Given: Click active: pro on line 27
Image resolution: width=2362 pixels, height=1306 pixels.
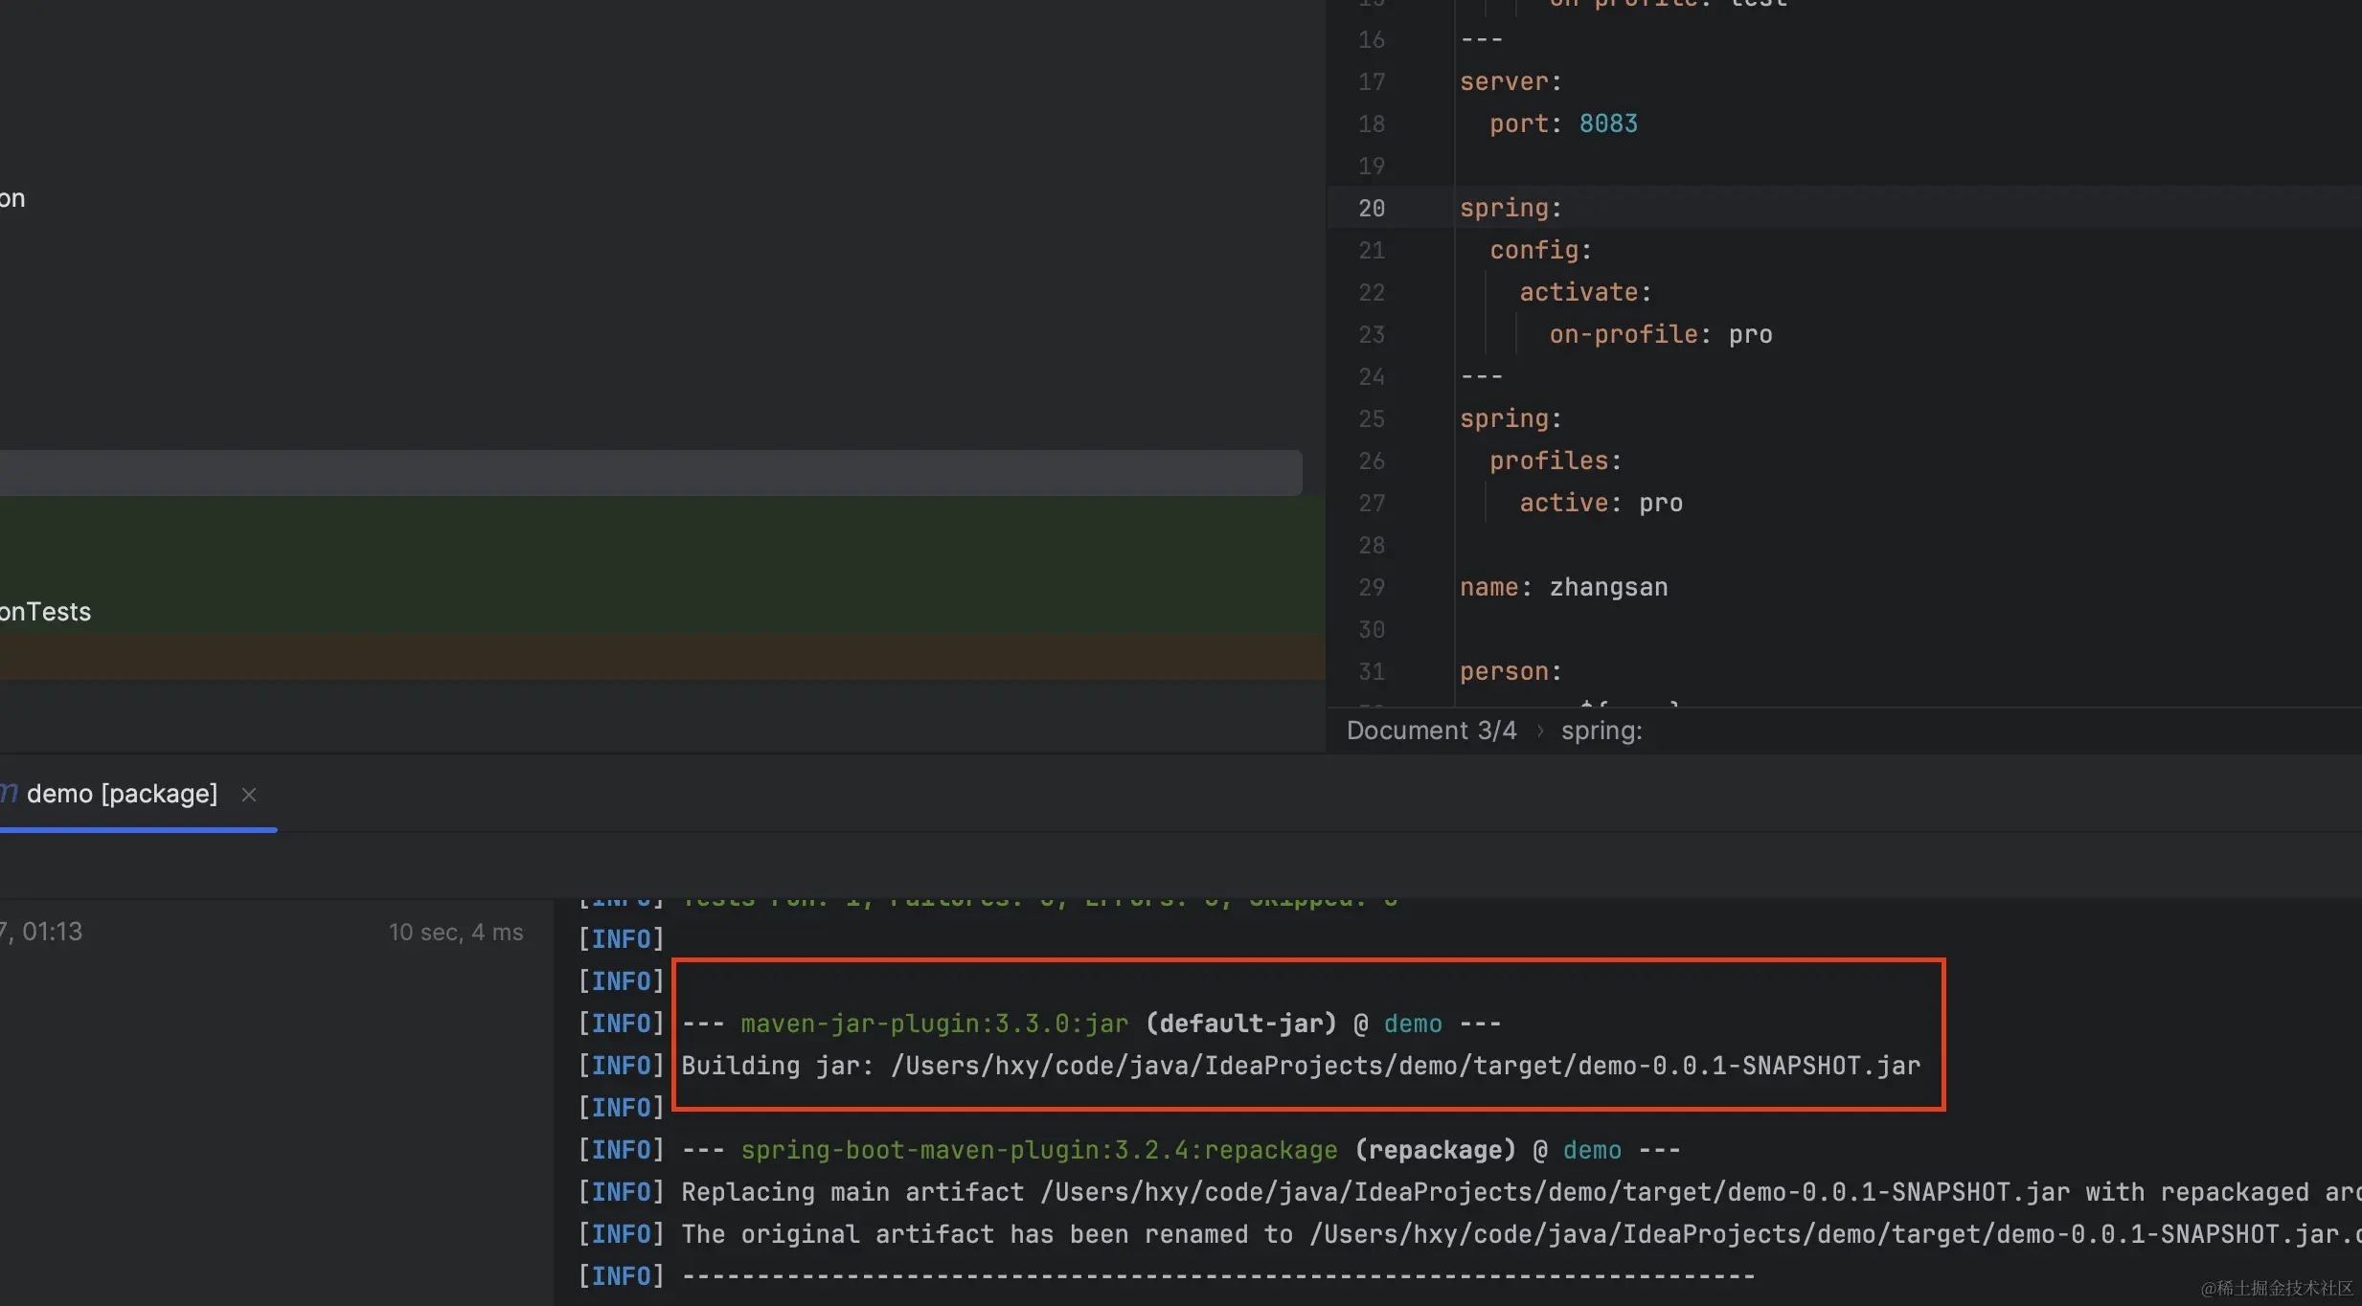Looking at the screenshot, I should click(x=1601, y=503).
